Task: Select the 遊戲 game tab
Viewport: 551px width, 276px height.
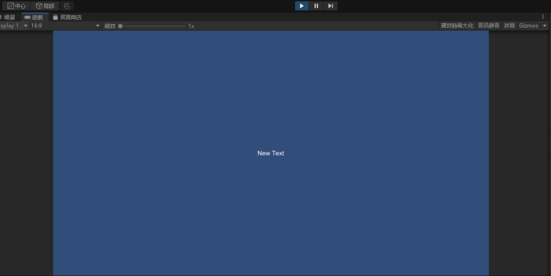Action: (x=34, y=17)
